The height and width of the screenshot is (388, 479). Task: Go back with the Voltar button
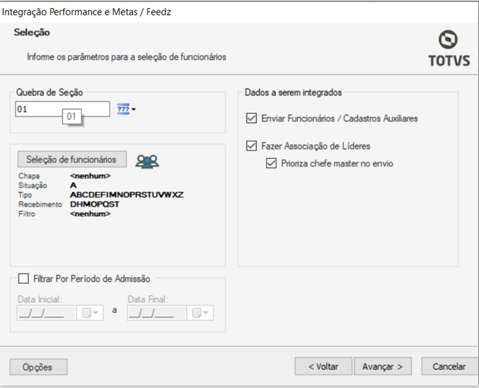click(x=323, y=366)
